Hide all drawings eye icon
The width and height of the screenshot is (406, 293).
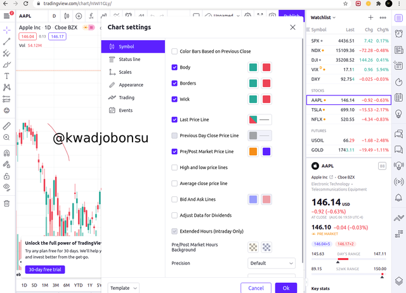click(x=7, y=187)
